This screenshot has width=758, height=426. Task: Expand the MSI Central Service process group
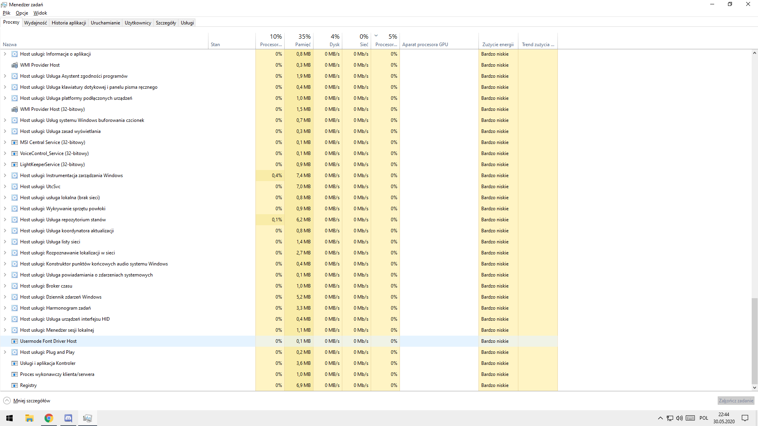click(5, 142)
